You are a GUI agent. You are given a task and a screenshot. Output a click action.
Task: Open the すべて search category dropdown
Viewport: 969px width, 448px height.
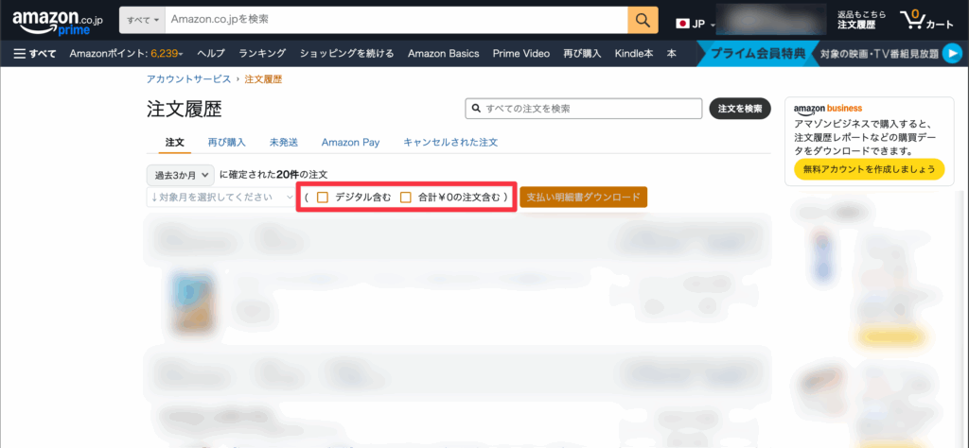pos(143,21)
